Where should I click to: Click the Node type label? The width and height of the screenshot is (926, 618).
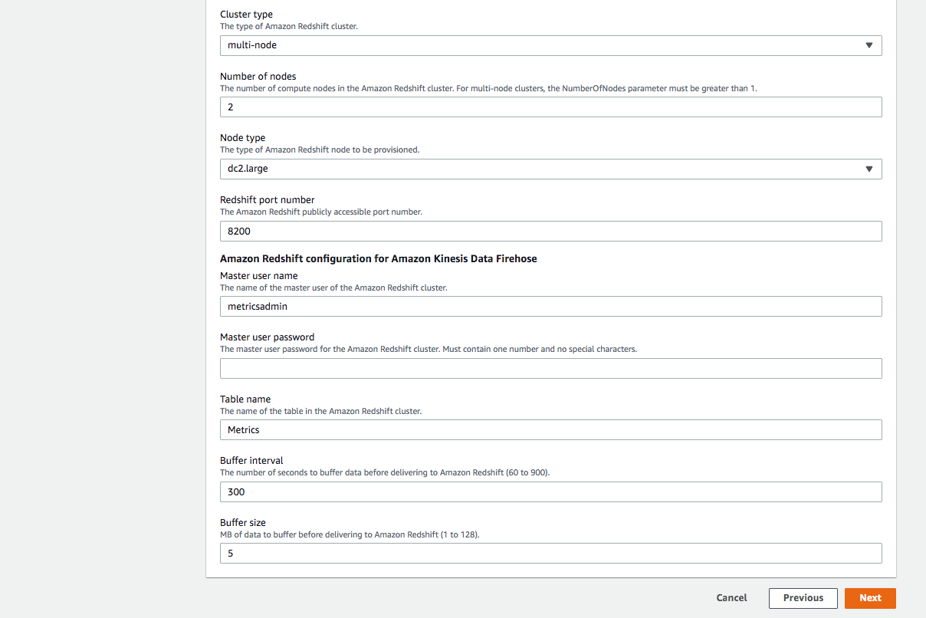242,138
